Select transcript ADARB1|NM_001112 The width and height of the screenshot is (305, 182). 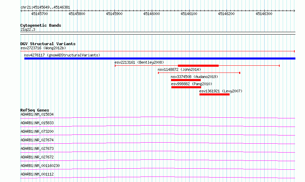coord(37,174)
